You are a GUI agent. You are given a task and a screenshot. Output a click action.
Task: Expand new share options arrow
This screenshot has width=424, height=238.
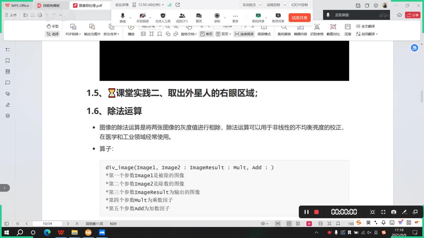coord(266,18)
